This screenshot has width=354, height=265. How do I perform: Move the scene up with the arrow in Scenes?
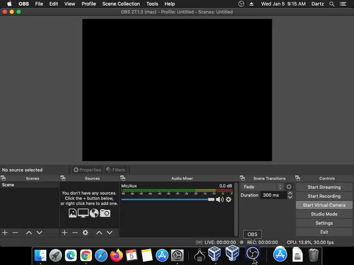tap(29, 233)
